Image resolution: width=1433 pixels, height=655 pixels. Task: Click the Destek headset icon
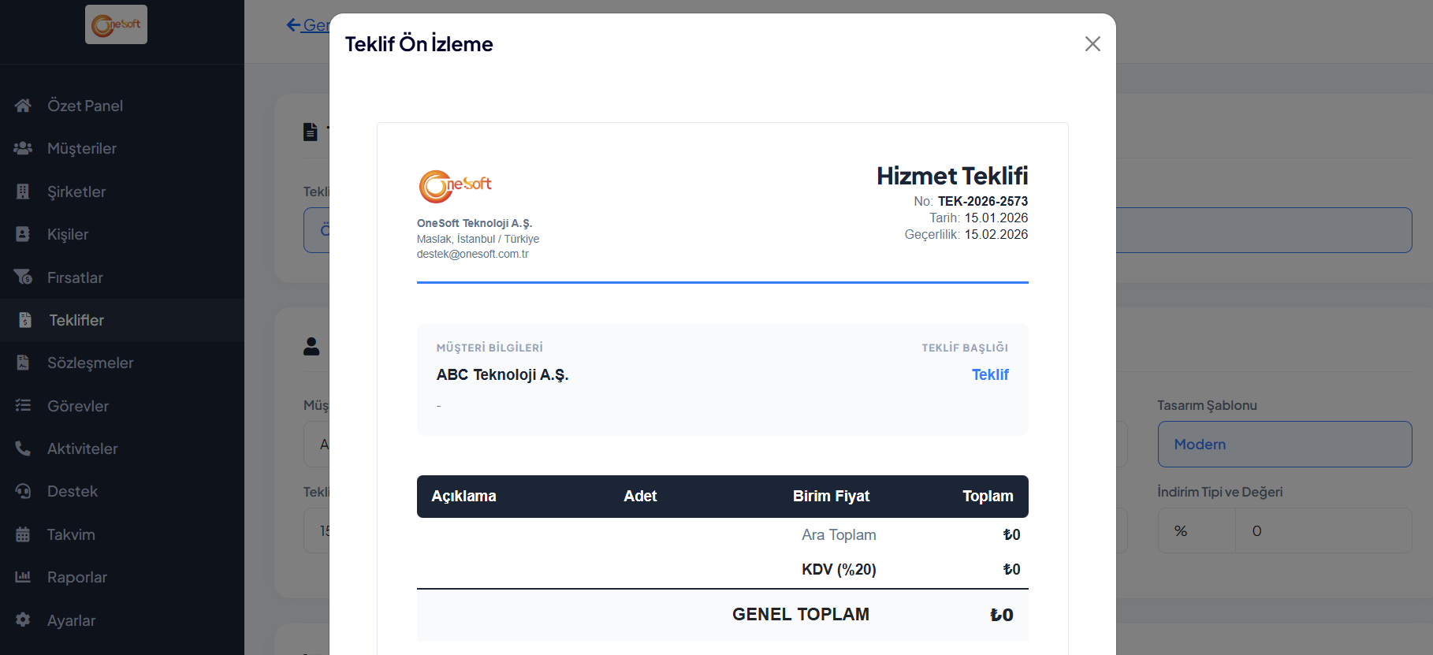pos(23,491)
